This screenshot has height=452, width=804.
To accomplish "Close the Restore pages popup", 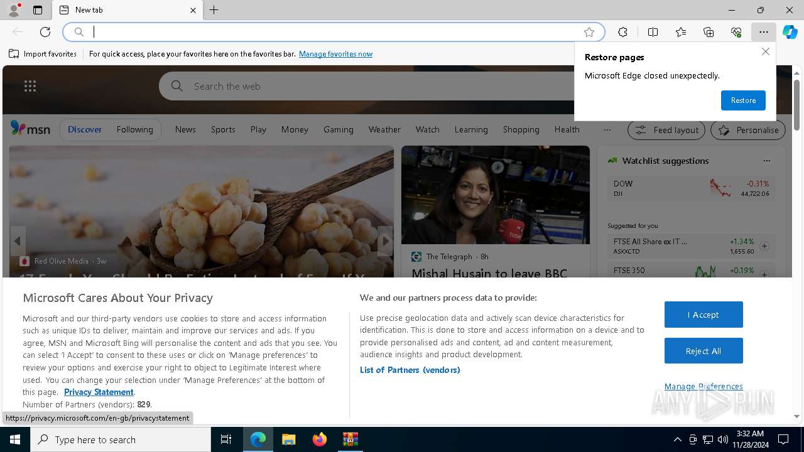I will (765, 51).
